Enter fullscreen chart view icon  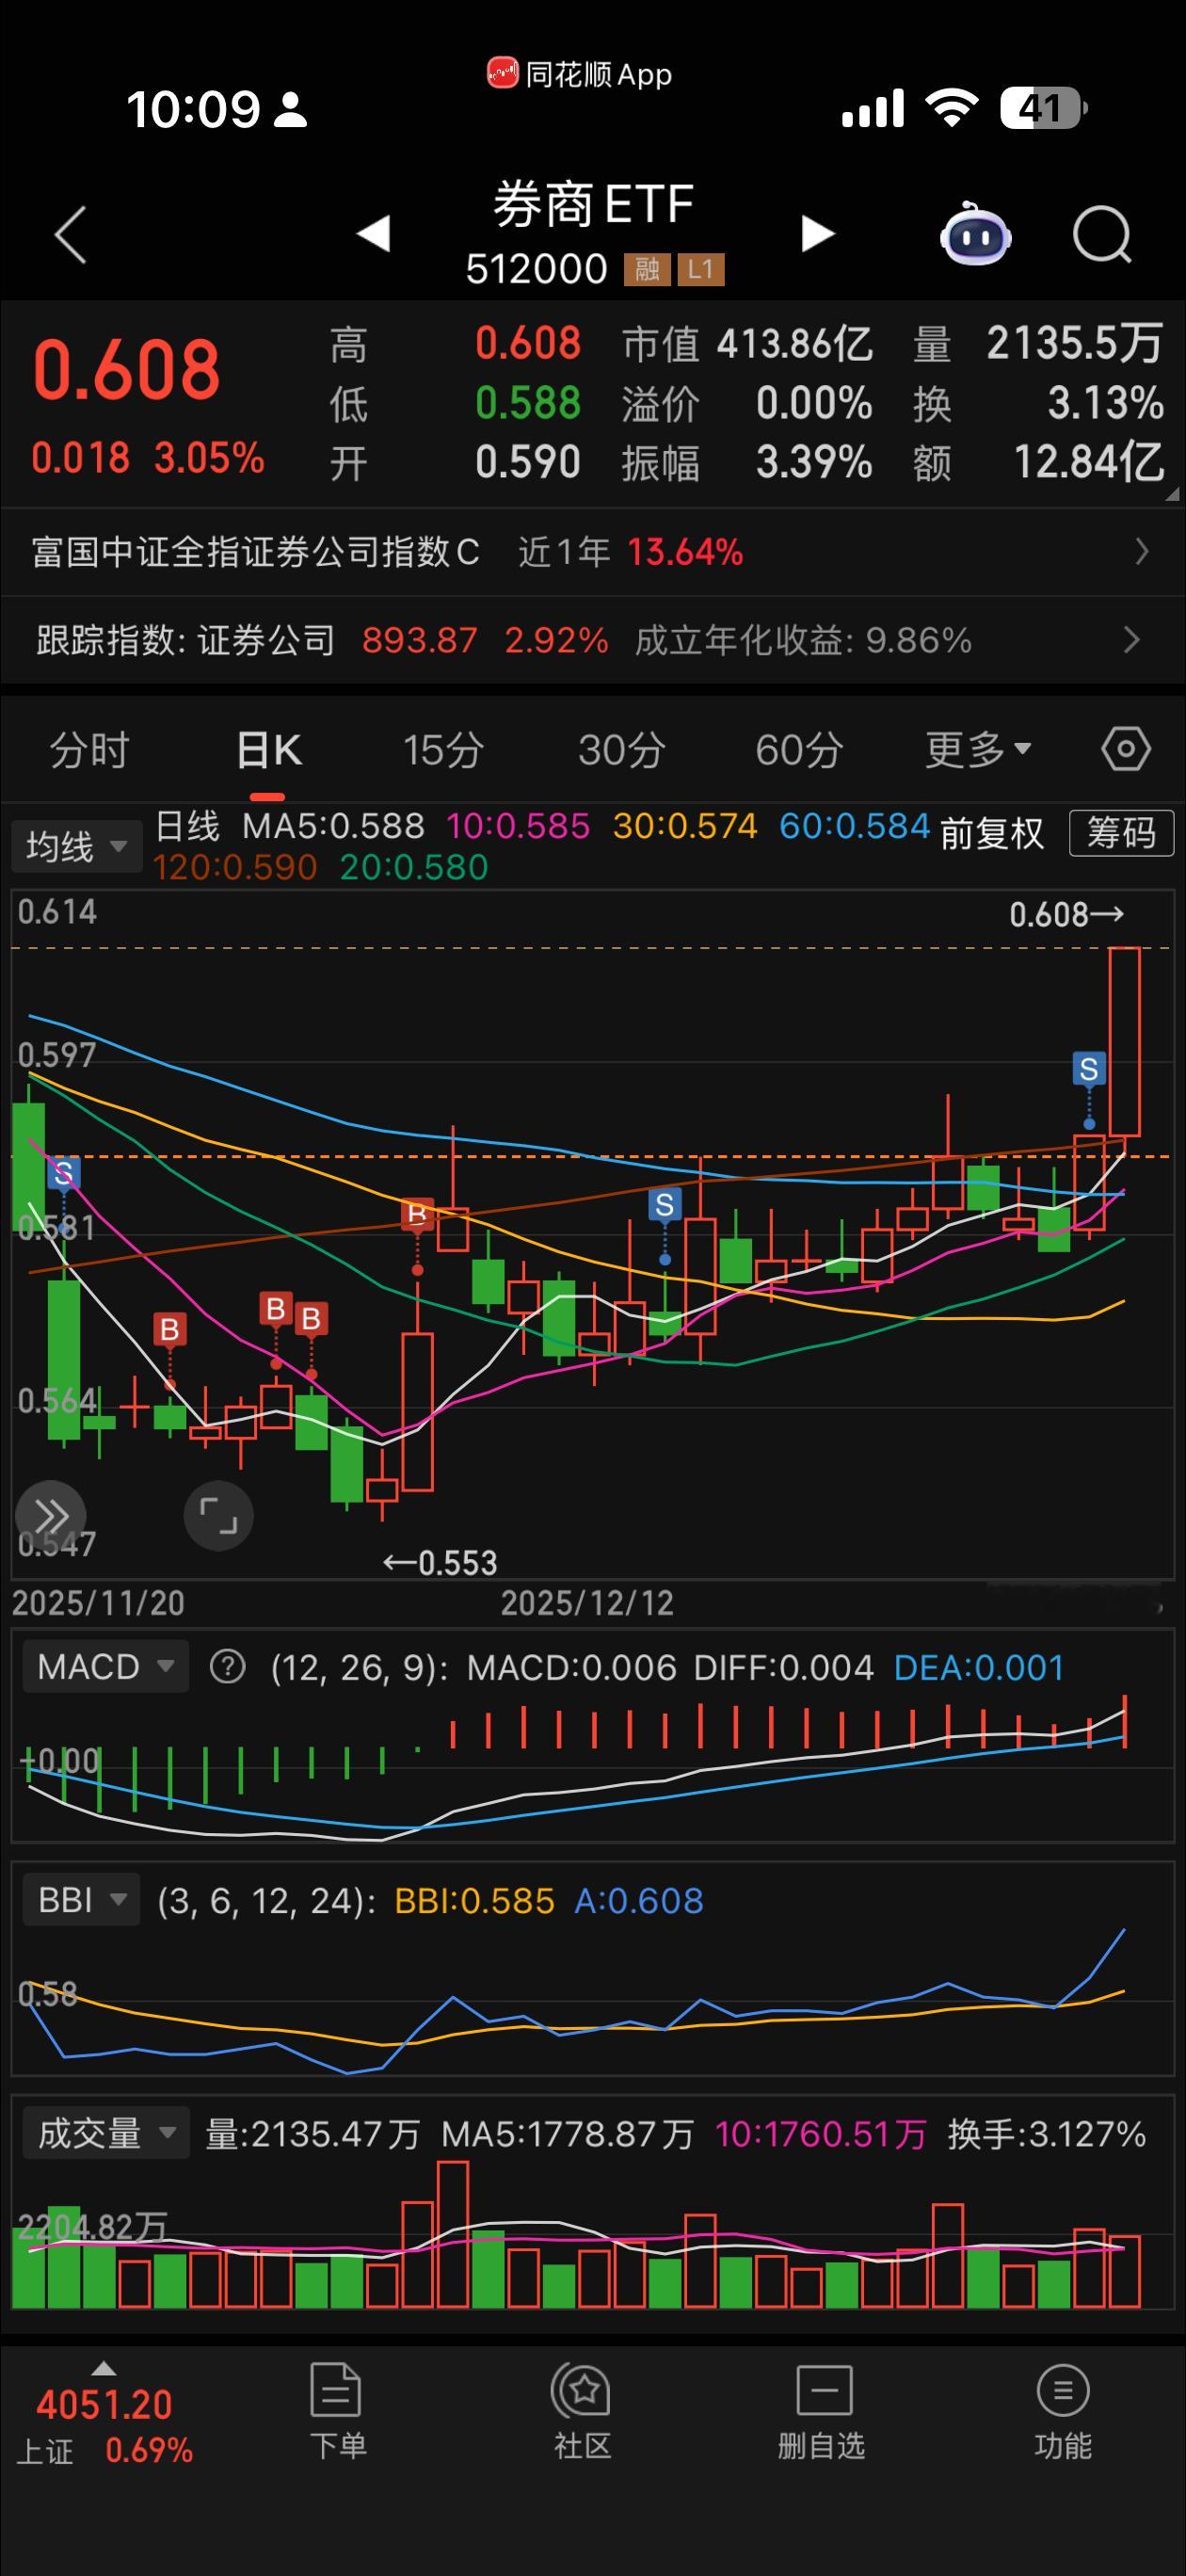tap(218, 1515)
